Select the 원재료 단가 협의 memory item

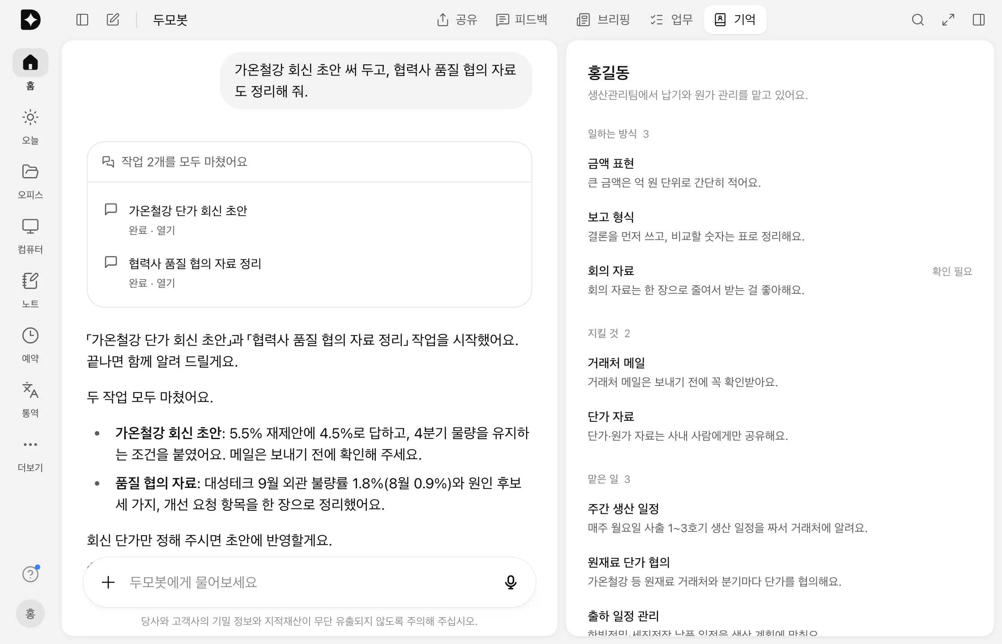click(x=780, y=572)
